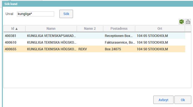
Task: Export results to Excel
Action: click(181, 22)
